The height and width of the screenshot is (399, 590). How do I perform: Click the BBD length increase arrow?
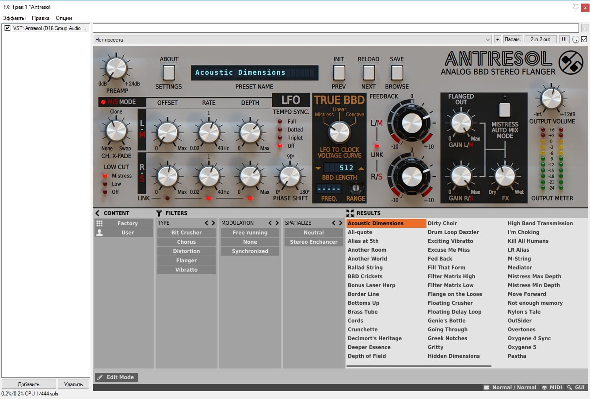point(361,168)
